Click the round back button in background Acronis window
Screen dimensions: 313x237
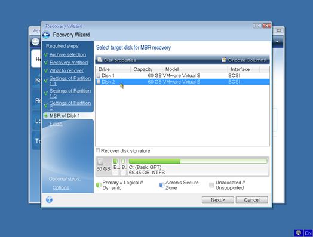pyautogui.click(x=35, y=42)
